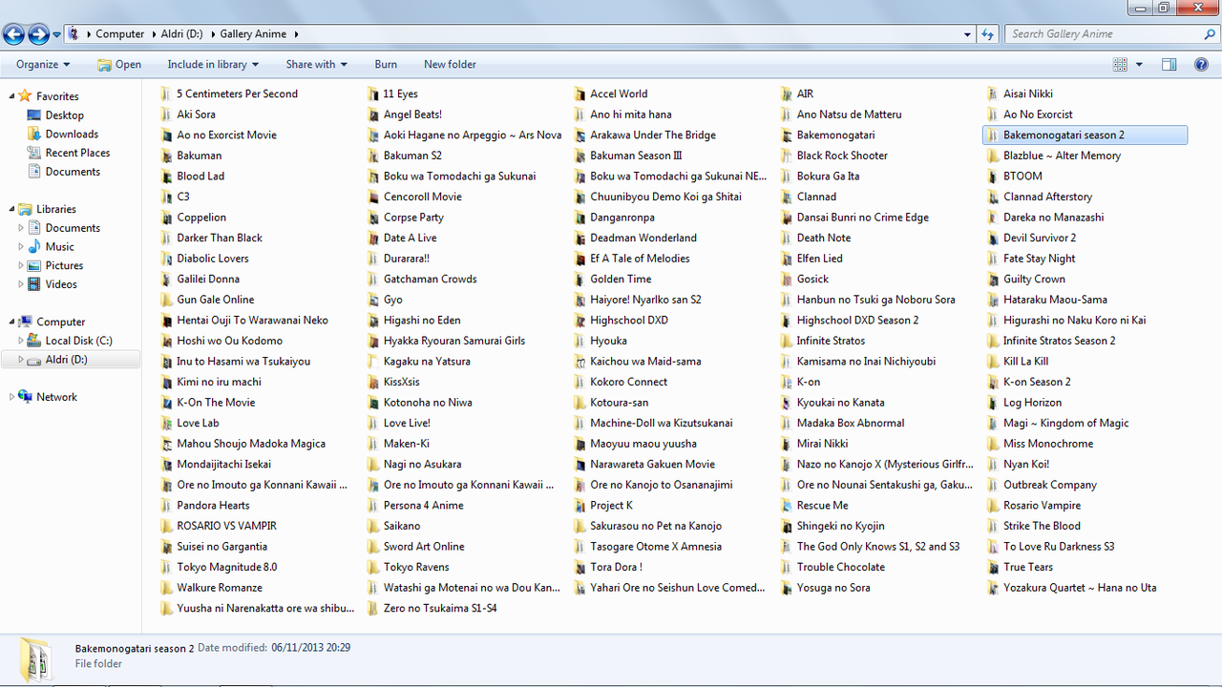Open more view options dropdown arrow
This screenshot has width=1222, height=687.
click(1139, 65)
